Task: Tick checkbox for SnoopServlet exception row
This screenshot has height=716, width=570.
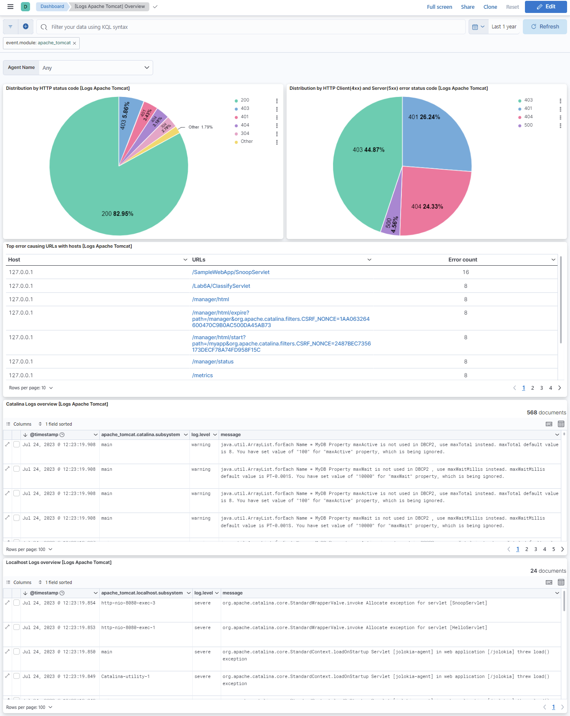Action: [17, 603]
